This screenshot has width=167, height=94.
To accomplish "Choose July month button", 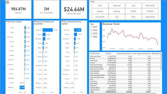I will [117, 17].
